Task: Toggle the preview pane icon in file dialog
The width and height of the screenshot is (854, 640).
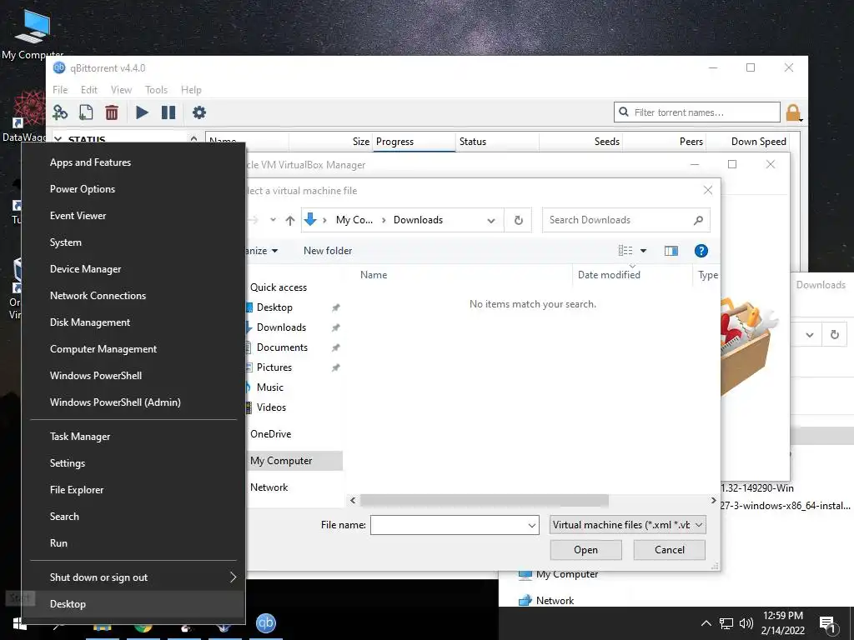Action: coord(671,251)
